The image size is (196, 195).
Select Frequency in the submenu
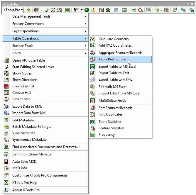point(120,135)
